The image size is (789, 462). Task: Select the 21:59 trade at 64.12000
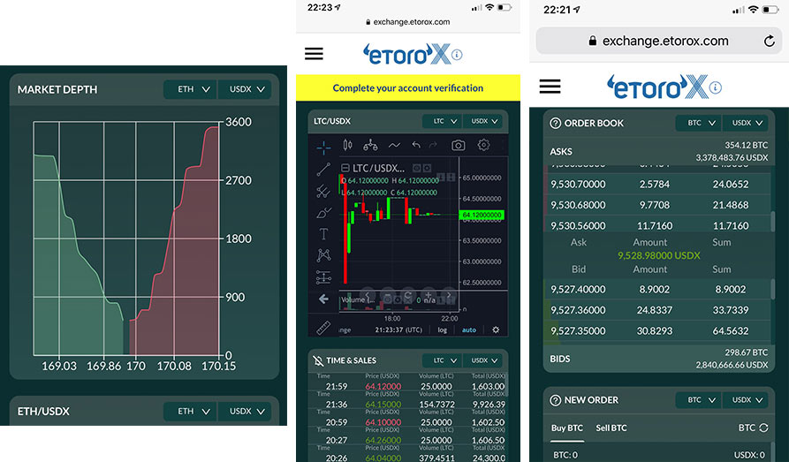pyautogui.click(x=408, y=386)
